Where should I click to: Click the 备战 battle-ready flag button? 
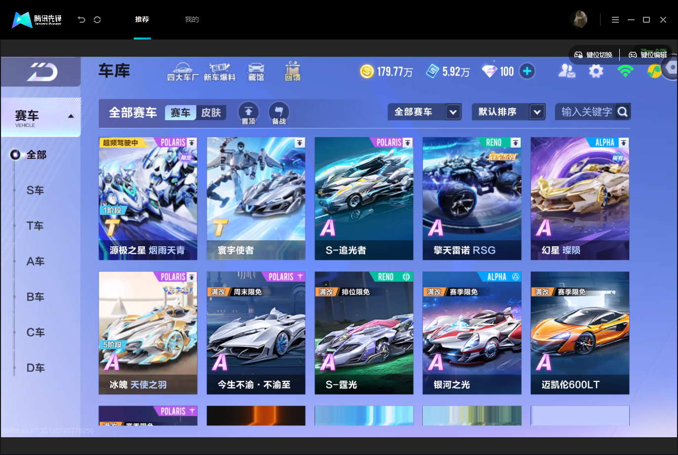pos(279,113)
